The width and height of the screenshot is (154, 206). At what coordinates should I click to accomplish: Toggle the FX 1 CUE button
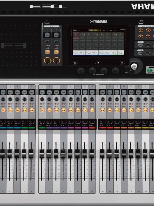(148, 45)
